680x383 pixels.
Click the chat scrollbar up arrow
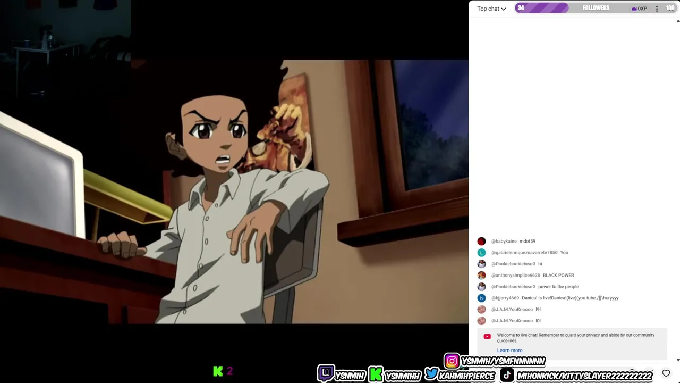click(677, 21)
